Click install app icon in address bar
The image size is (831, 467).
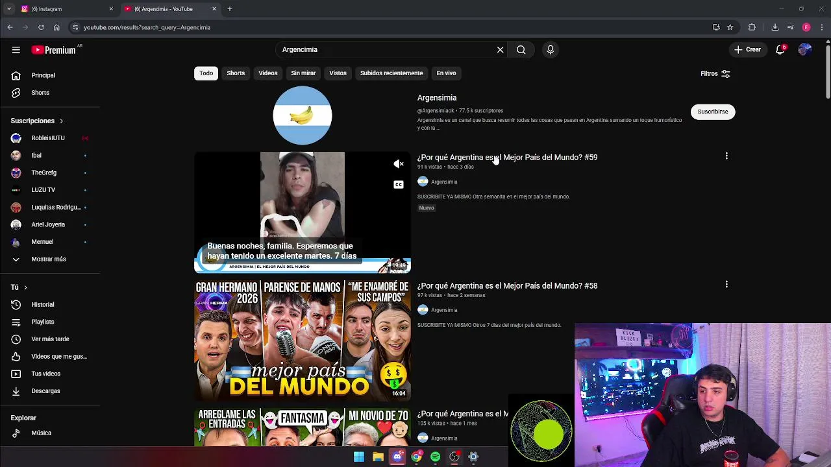[716, 27]
